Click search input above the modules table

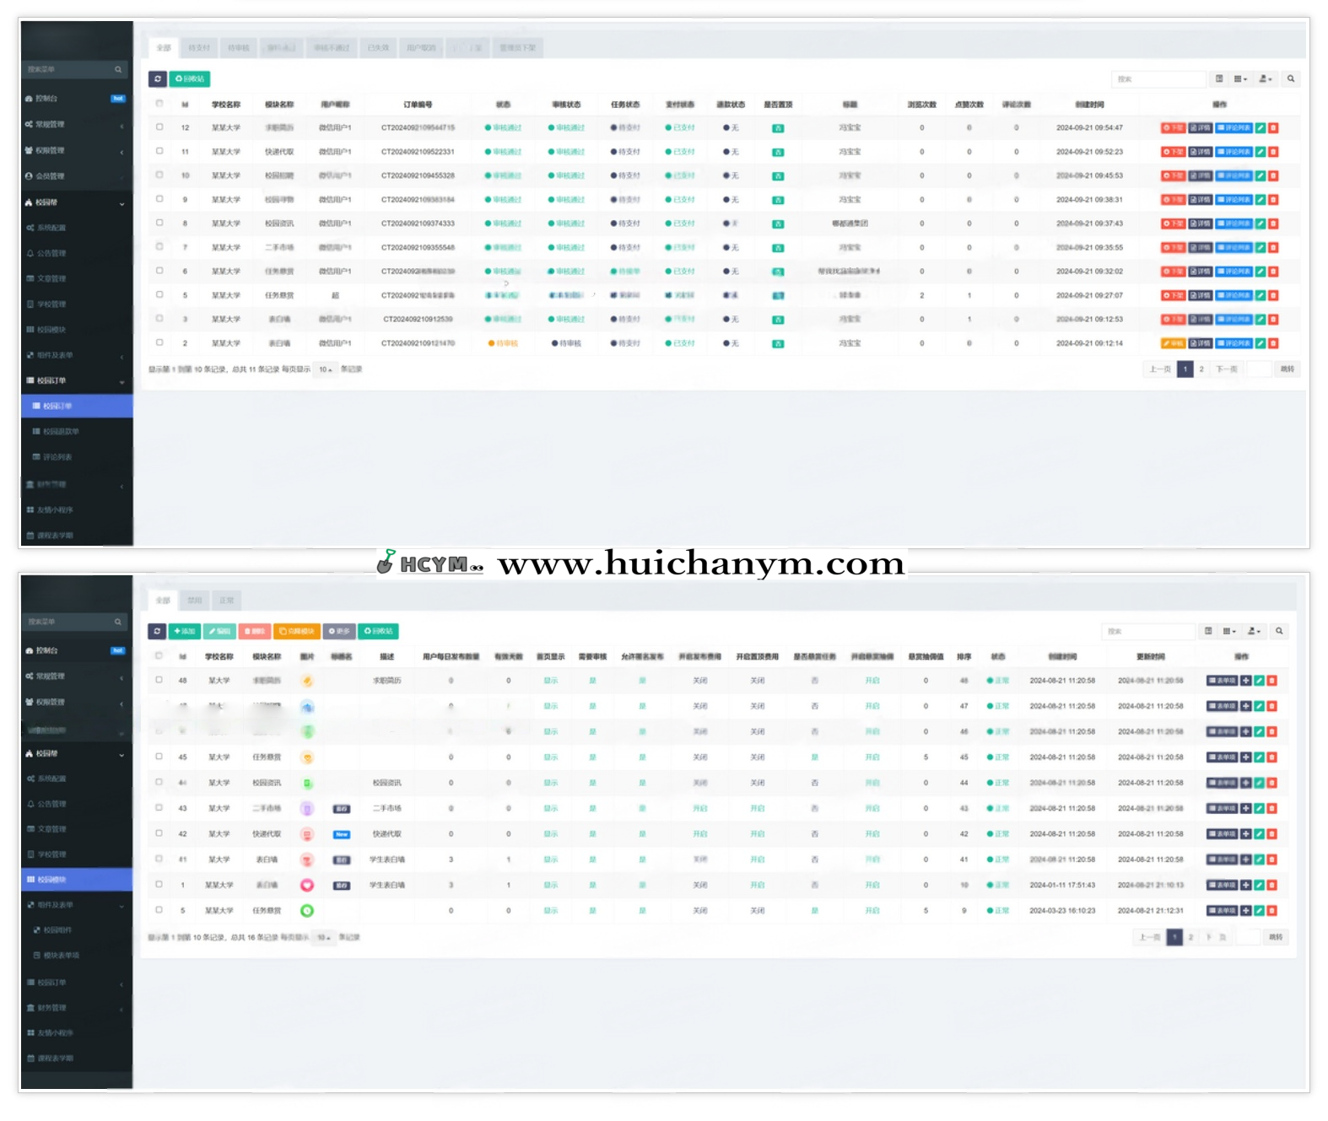[1148, 631]
